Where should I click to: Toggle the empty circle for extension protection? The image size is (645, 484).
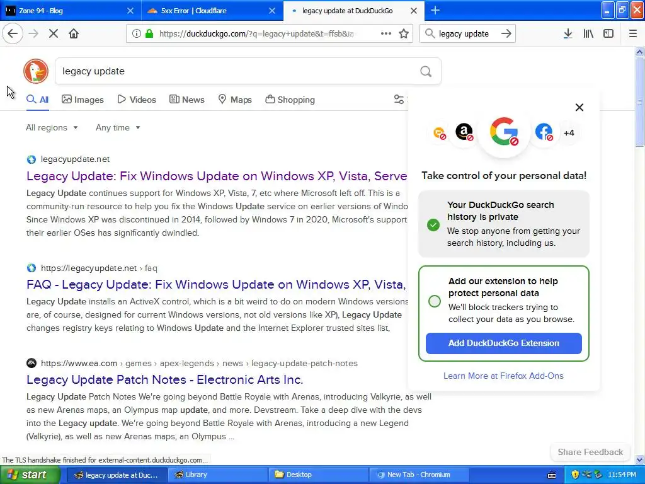click(435, 301)
